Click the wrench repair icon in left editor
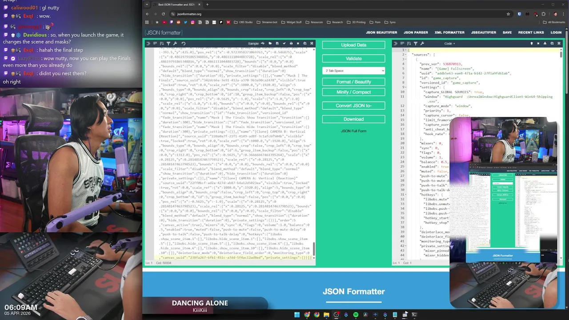 click(175, 44)
